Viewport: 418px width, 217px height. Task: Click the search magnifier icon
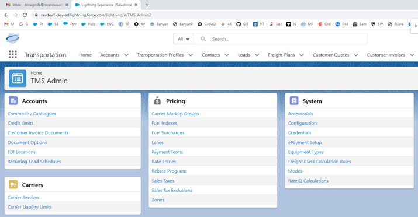(x=203, y=39)
